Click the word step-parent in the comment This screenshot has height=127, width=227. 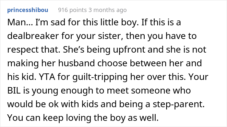pyautogui.click(x=179, y=104)
